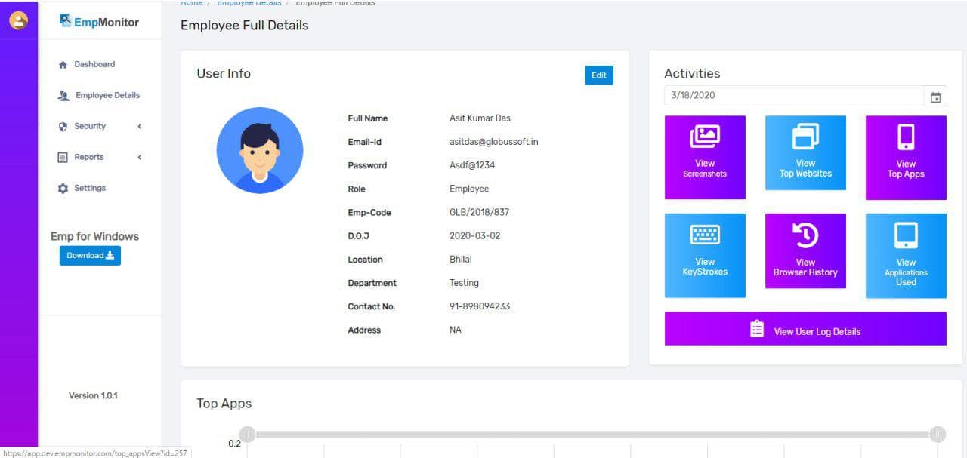
Task: Click the left handle of Top Apps slider
Action: (248, 434)
